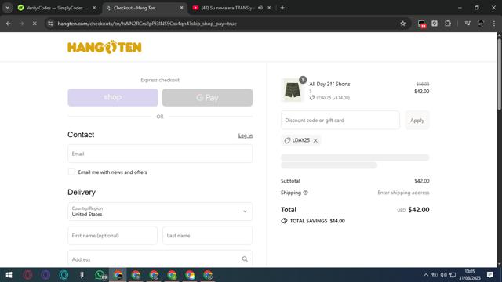View site information icon in address bar
The width and height of the screenshot is (502, 282).
tap(50, 23)
